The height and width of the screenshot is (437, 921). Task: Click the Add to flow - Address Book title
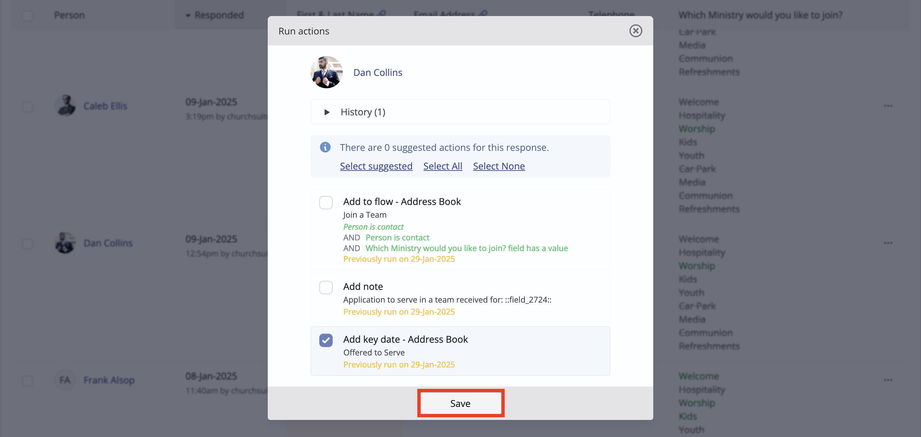pos(402,202)
